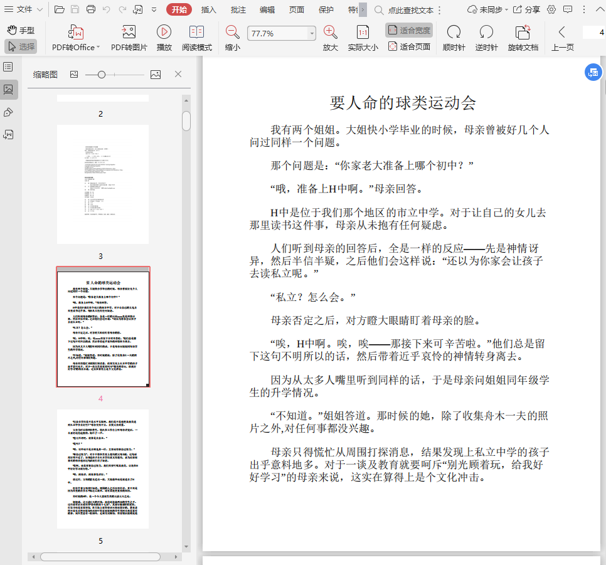
Task: Open the three-dot more options menu
Action: [584, 9]
